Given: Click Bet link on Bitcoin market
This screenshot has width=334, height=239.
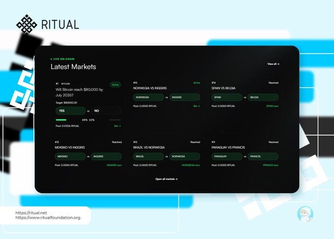Looking at the screenshot, I should [117, 126].
